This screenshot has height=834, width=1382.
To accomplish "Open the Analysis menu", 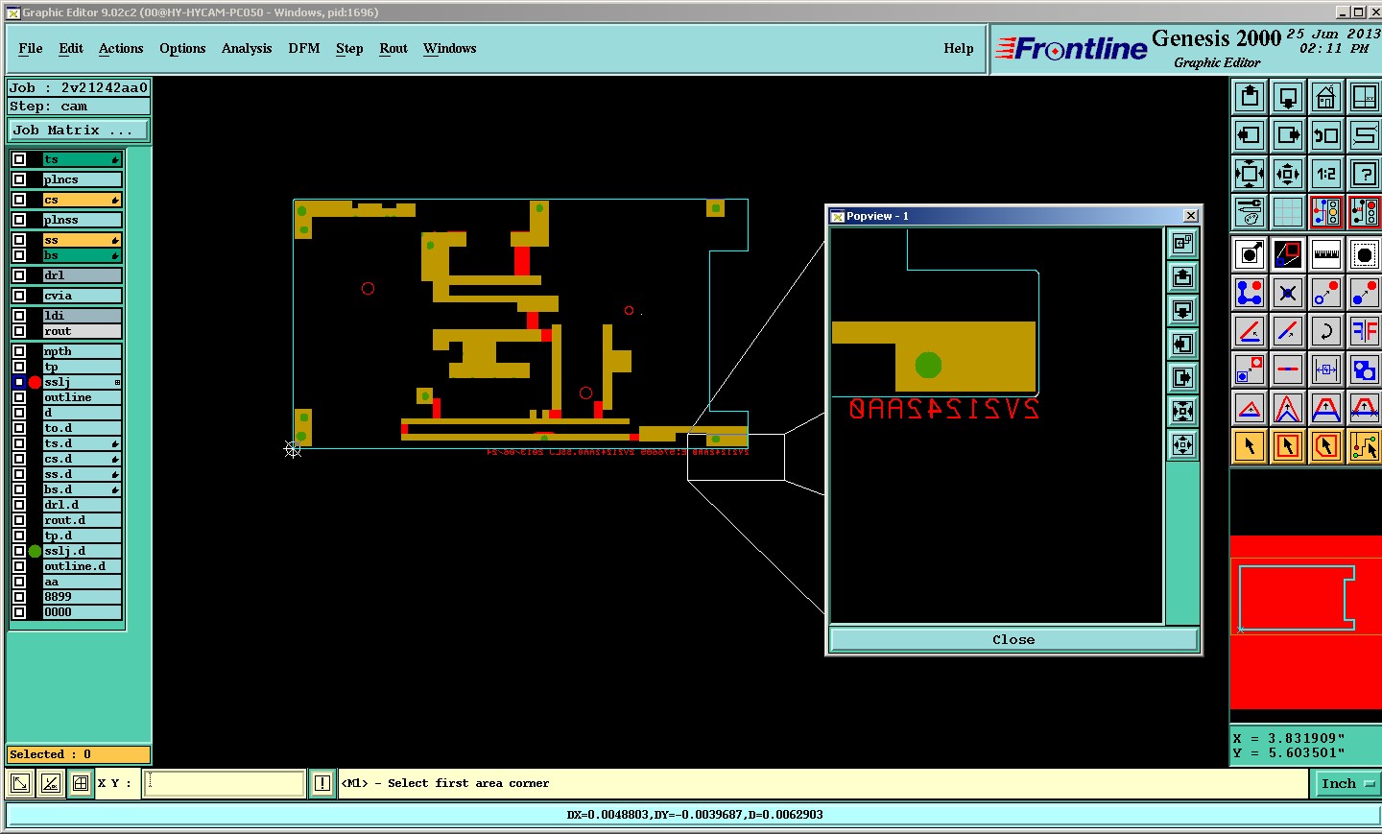I will click(247, 48).
